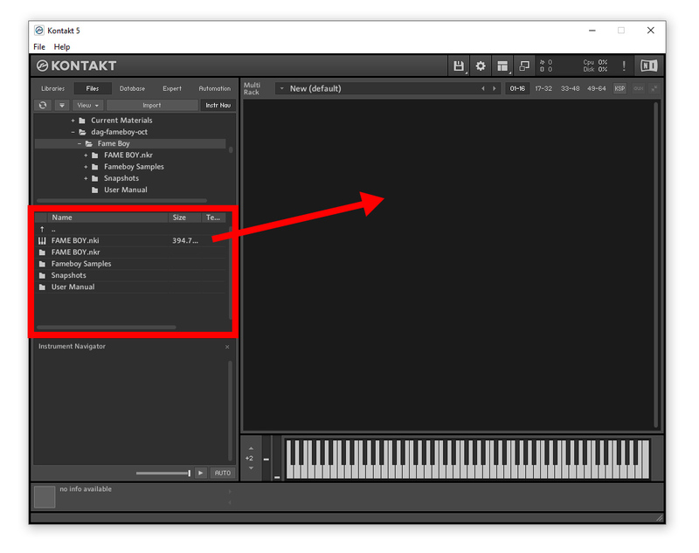Collapse the dag-fameboy-oct folder
The height and width of the screenshot is (553, 699).
tap(73, 132)
